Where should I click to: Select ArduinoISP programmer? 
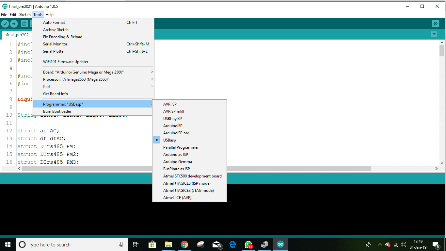(189, 126)
